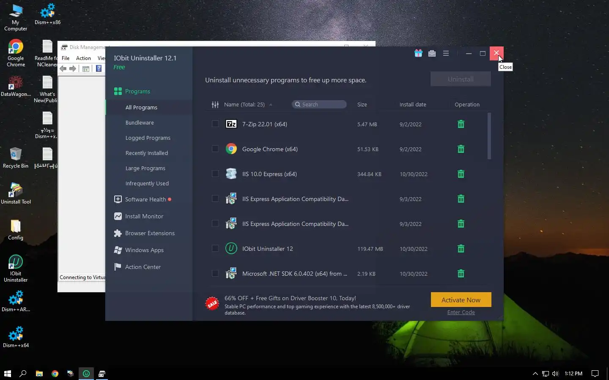Open File menu in Disk Management
Image resolution: width=609 pixels, height=380 pixels.
(x=66, y=58)
